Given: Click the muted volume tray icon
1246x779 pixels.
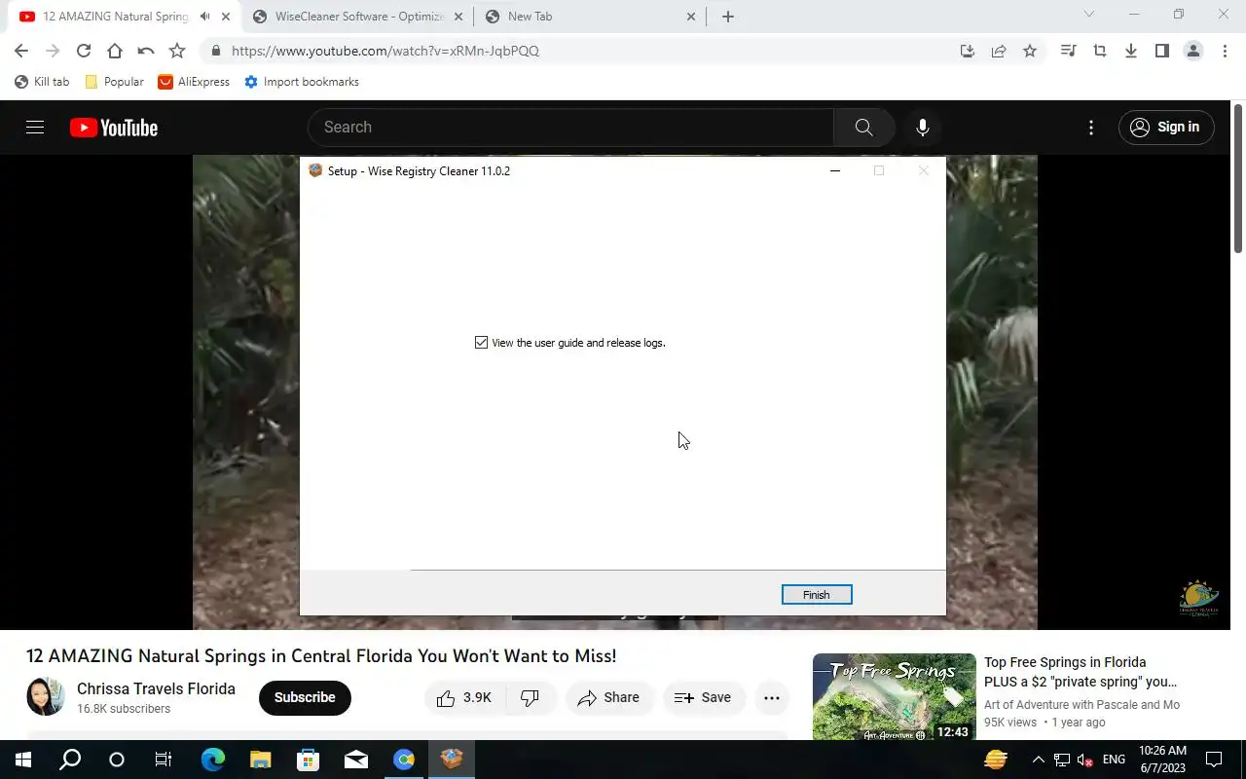Looking at the screenshot, I should tap(1084, 760).
